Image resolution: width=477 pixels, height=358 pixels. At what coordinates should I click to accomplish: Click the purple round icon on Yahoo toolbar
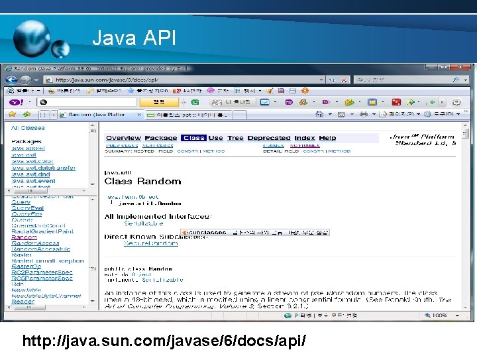[x=288, y=102]
